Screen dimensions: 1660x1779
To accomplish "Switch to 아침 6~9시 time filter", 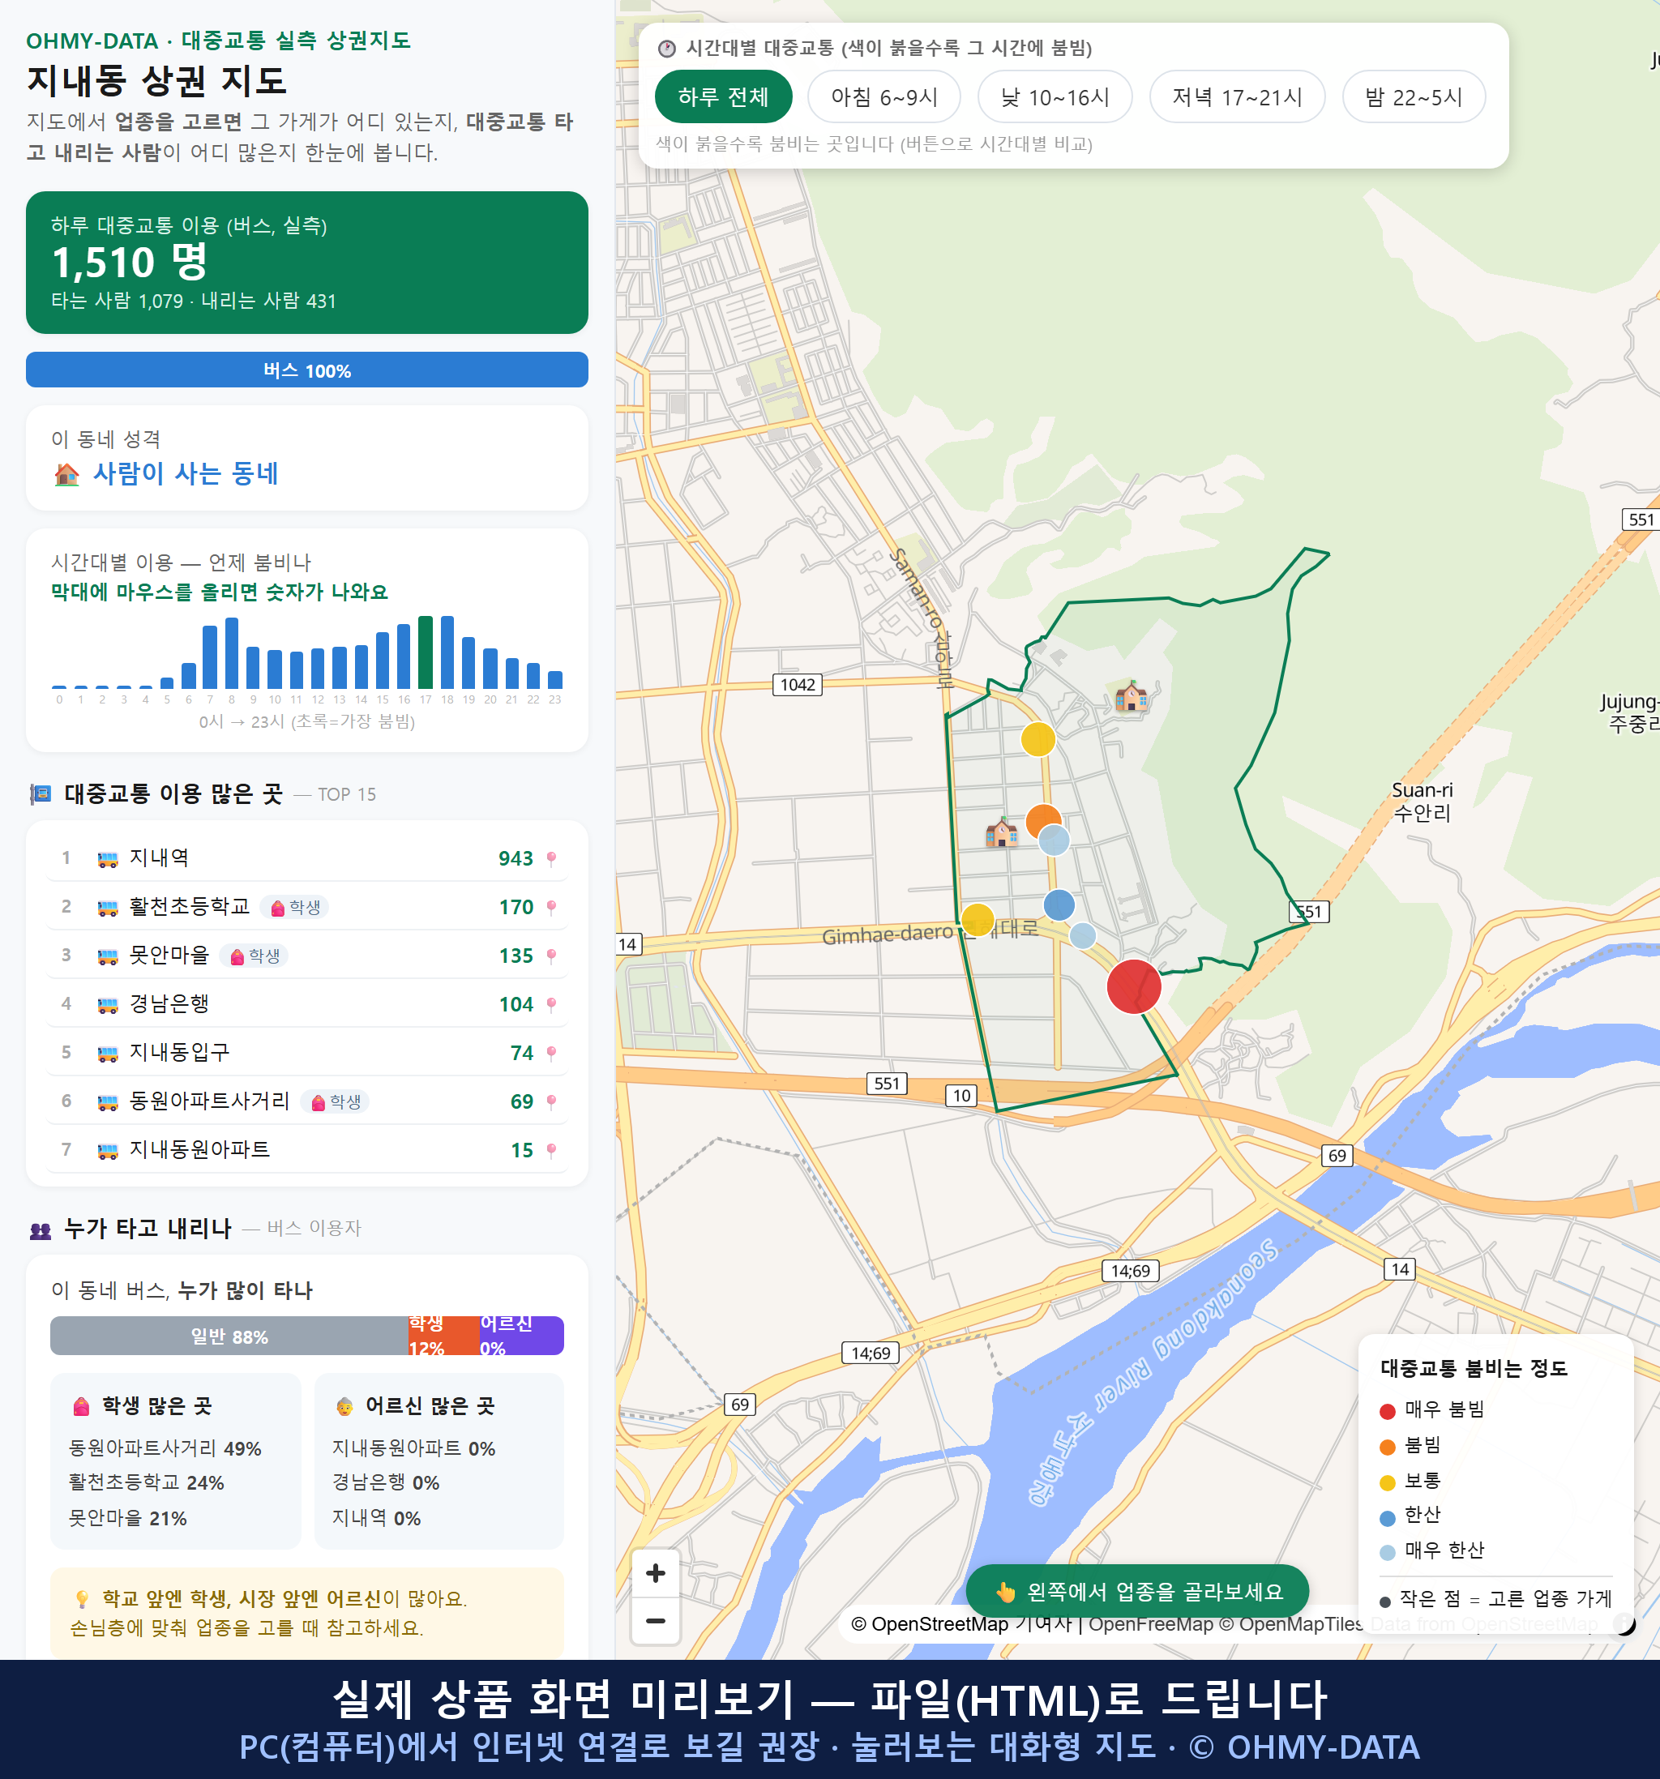I will (x=883, y=96).
